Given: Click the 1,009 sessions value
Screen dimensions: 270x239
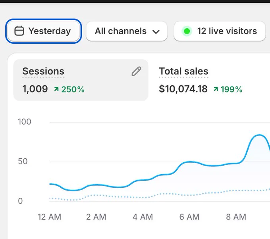Looking at the screenshot, I should [x=35, y=89].
